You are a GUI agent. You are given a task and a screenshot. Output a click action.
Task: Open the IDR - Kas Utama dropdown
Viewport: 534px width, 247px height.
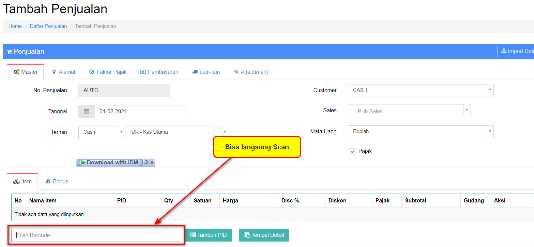pyautogui.click(x=177, y=132)
